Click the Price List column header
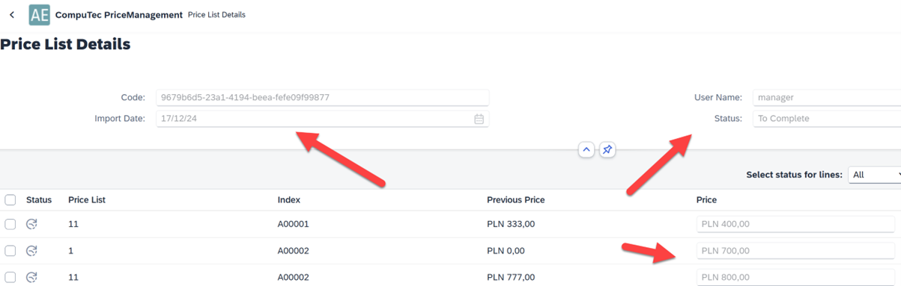 87,200
